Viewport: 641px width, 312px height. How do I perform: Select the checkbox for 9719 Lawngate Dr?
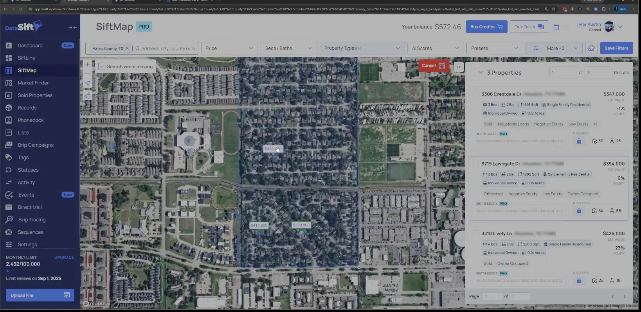475,164
